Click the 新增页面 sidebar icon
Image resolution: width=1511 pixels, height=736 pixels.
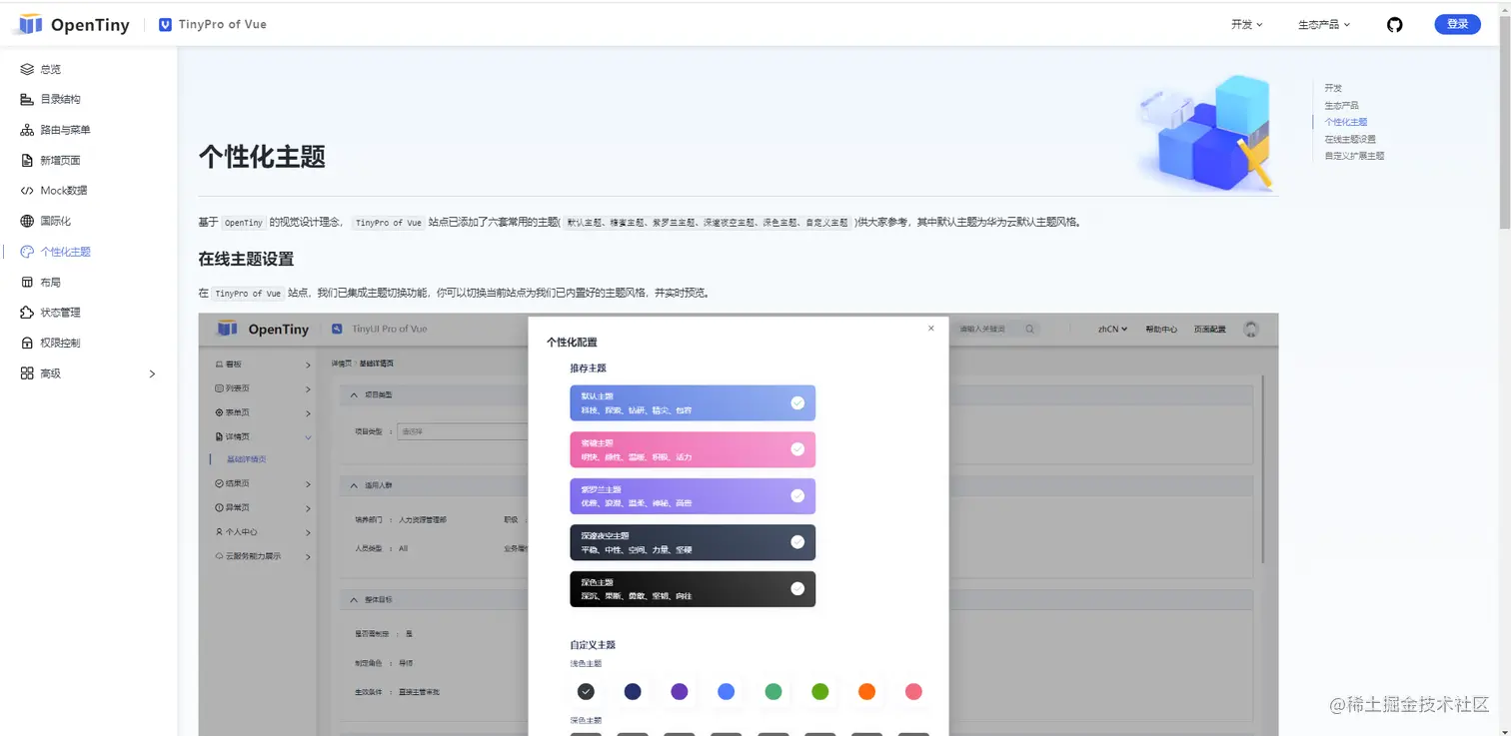tap(27, 160)
